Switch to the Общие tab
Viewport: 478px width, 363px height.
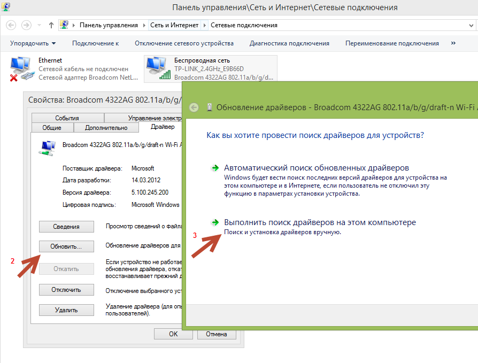(52, 128)
